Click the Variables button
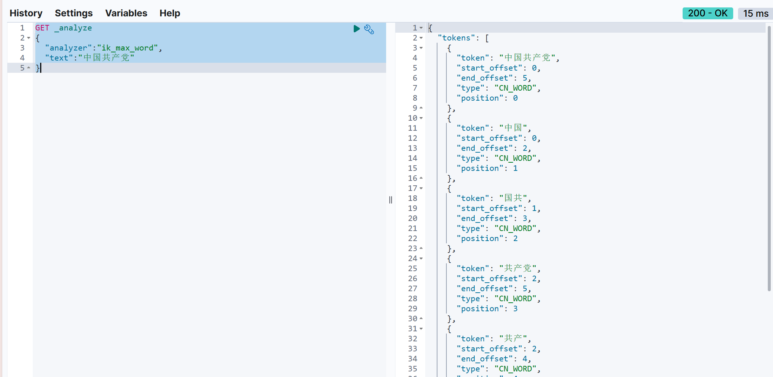Viewport: 773px width, 377px height. point(126,13)
